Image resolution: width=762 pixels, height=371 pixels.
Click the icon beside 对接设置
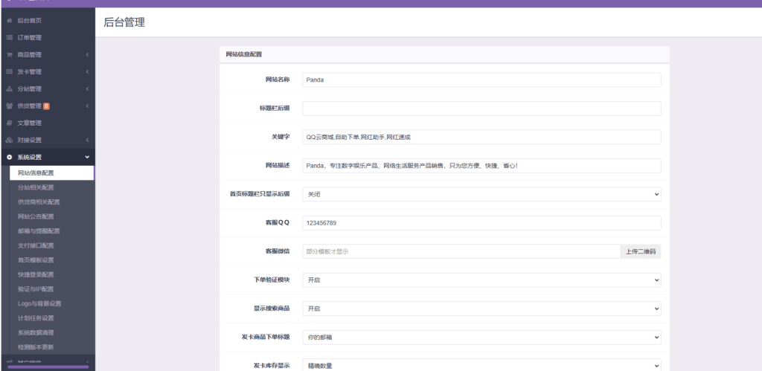tap(9, 140)
